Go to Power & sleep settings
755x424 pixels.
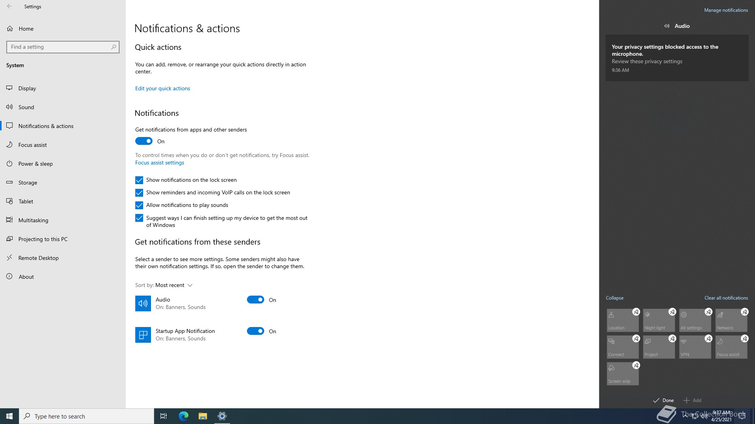click(35, 164)
